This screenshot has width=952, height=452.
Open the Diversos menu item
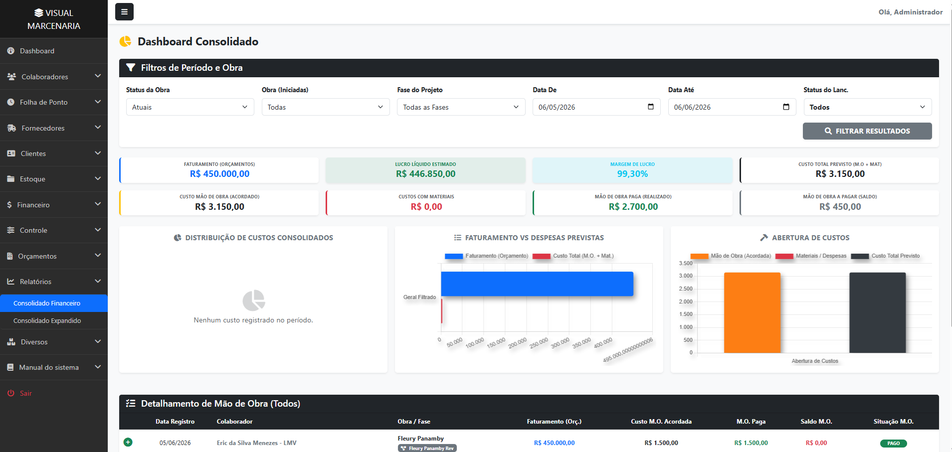point(54,342)
